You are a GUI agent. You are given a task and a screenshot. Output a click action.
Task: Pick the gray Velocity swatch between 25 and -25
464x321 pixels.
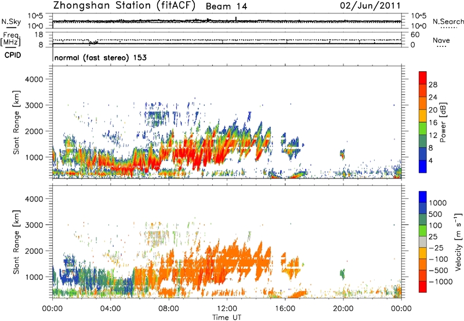[x=423, y=242]
